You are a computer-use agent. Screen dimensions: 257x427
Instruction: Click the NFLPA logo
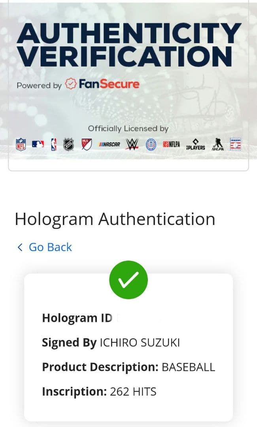pos(172,144)
